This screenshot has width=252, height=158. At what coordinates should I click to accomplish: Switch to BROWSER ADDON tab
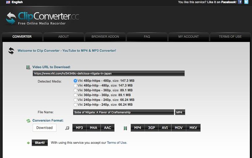[105, 37]
